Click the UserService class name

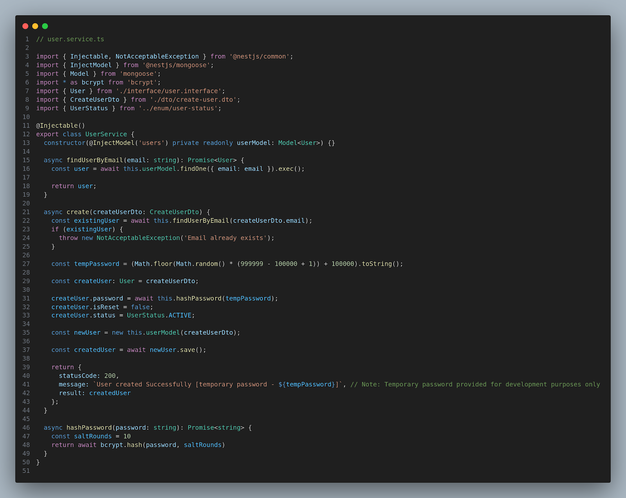(106, 134)
